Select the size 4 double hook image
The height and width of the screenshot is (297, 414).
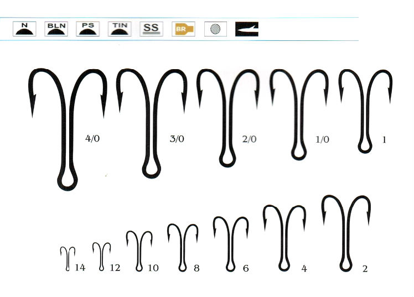coord(284,238)
